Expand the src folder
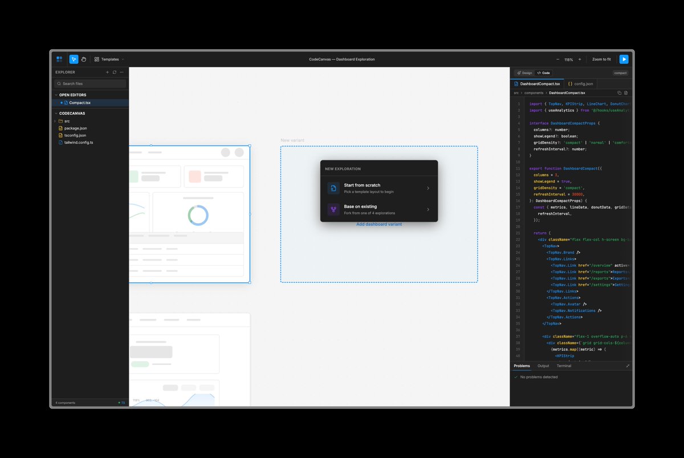The width and height of the screenshot is (684, 458). (67, 121)
